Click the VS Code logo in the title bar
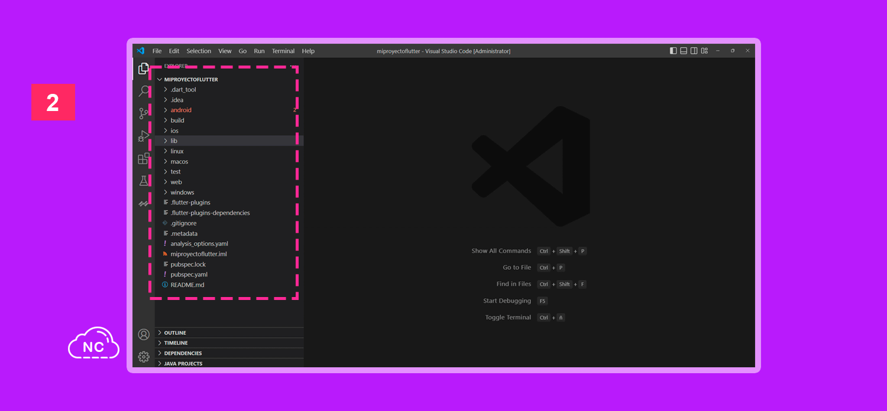The width and height of the screenshot is (887, 411). tap(140, 51)
